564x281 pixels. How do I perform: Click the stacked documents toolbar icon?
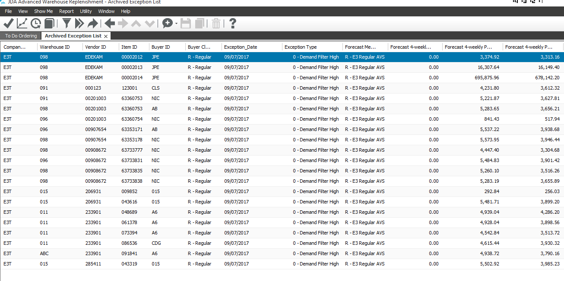point(49,24)
